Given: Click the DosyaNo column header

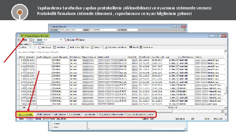Looking at the screenshot, I should pos(31,57).
